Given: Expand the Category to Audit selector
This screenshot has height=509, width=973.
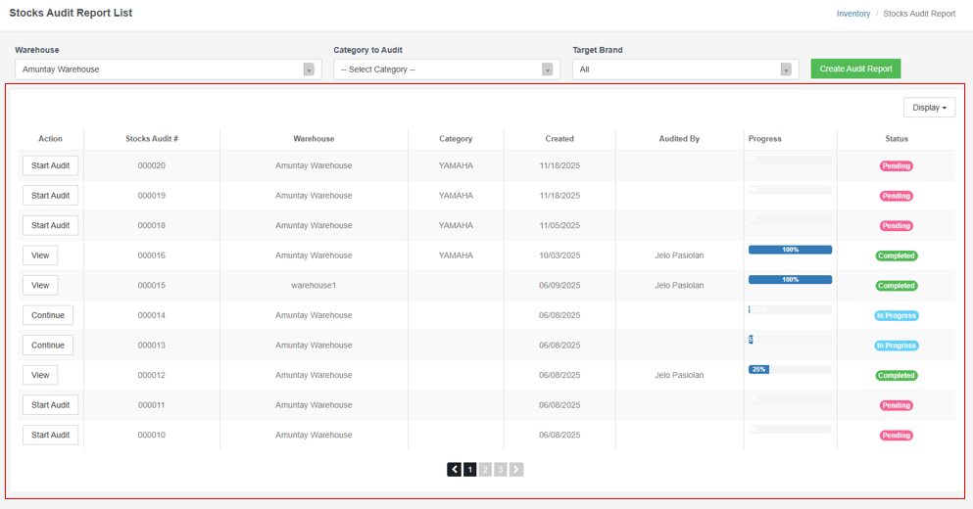Looking at the screenshot, I should (446, 69).
